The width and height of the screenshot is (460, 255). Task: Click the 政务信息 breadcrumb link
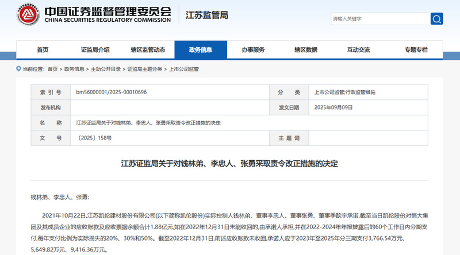[x=74, y=69]
